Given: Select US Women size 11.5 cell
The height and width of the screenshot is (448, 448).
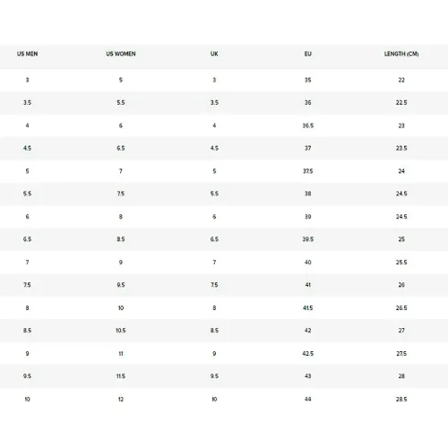Looking at the screenshot, I should click(x=121, y=376).
